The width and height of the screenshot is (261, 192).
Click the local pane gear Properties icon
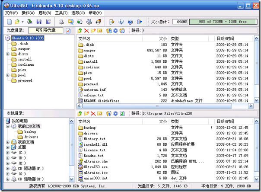pyautogui.click(x=115, y=114)
